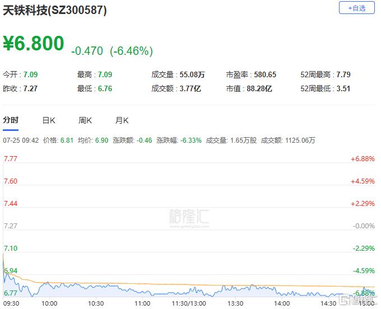This screenshot has width=381, height=309.
Task: Click right axis label -0.00%
Action: (364, 226)
